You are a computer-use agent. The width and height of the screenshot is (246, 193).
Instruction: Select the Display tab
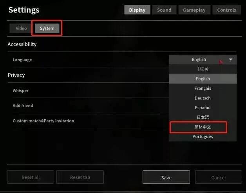[137, 10]
